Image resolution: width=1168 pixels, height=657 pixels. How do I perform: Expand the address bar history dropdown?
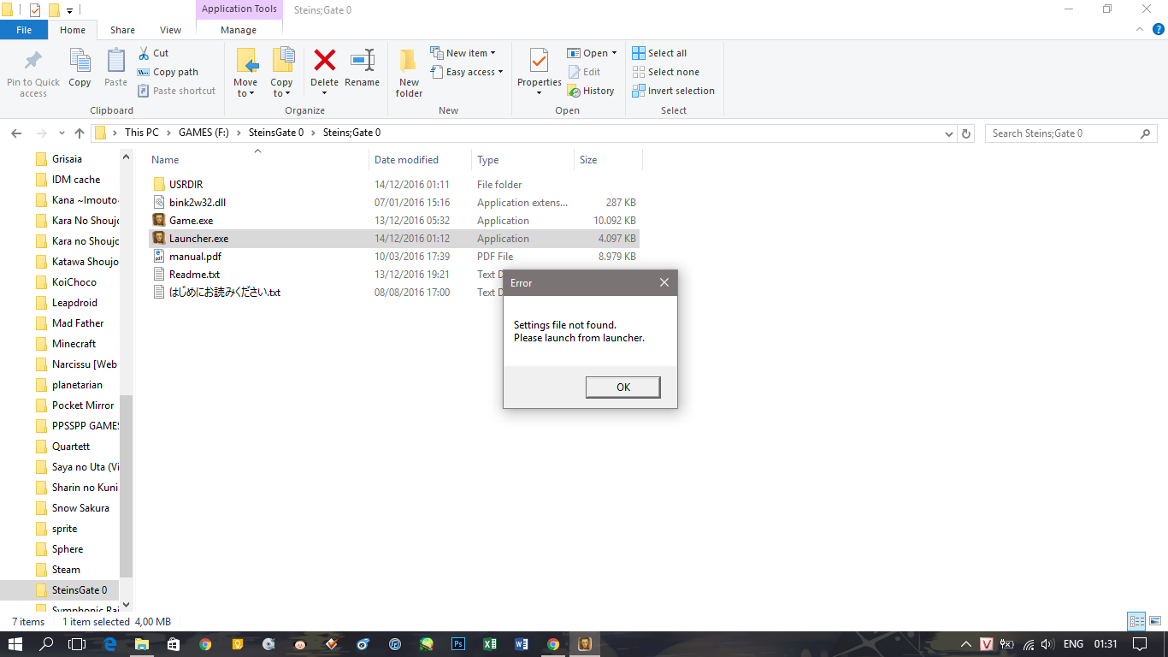point(949,133)
